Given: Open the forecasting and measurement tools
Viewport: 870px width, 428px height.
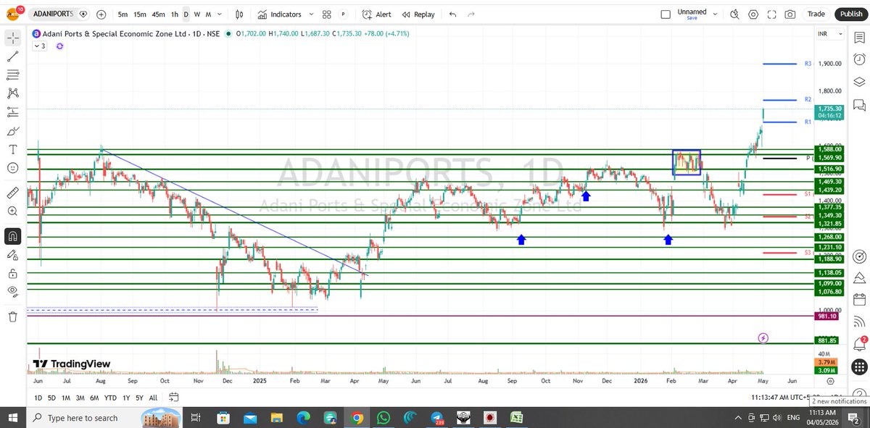Looking at the screenshot, I should (x=13, y=112).
